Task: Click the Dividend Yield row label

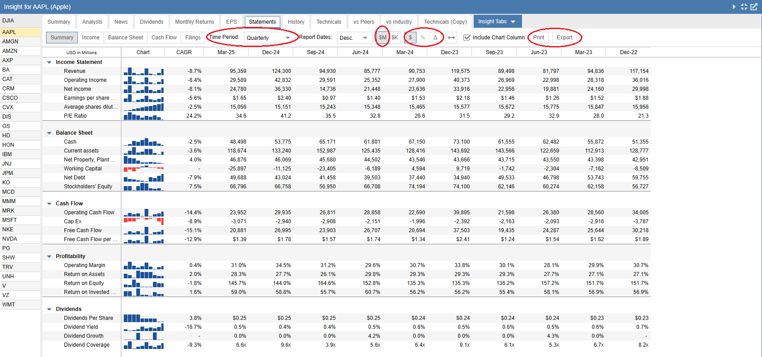Action: click(81, 327)
